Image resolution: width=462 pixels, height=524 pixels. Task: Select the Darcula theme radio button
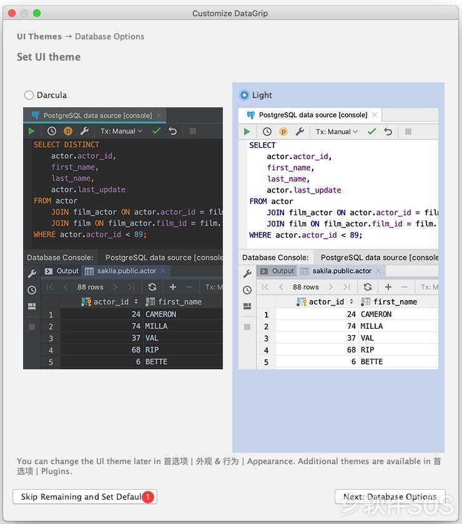click(x=29, y=95)
